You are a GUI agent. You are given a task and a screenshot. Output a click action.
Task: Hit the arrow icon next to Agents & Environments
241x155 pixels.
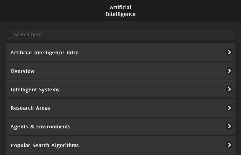coord(229,126)
